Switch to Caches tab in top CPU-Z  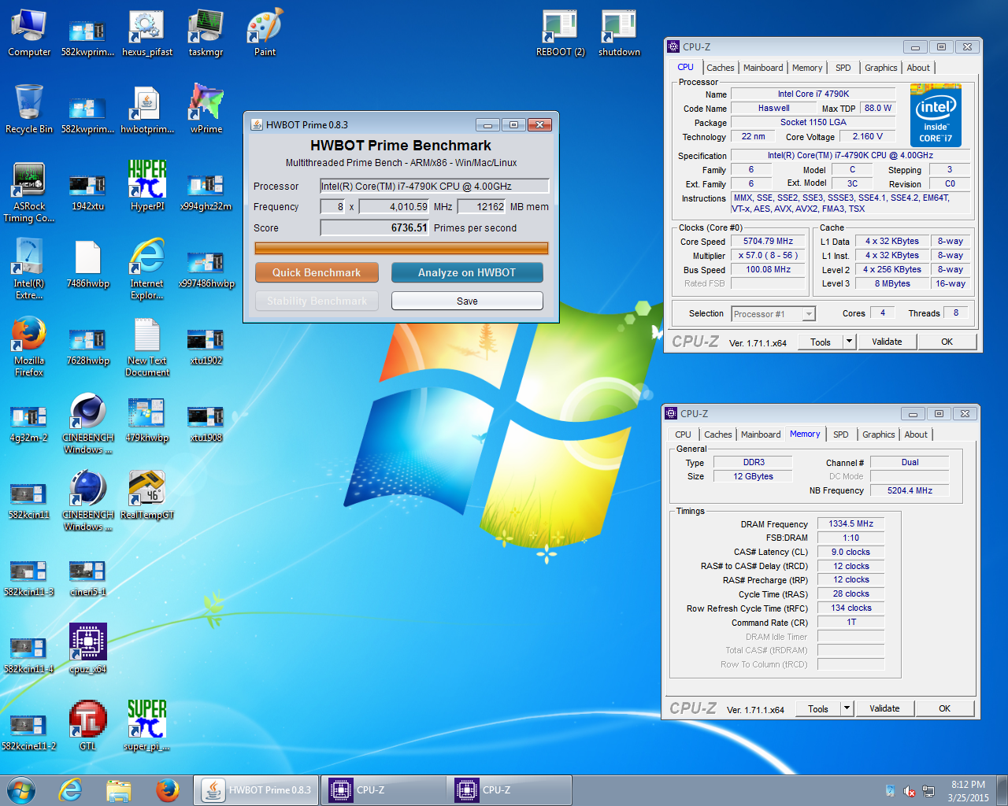point(720,68)
